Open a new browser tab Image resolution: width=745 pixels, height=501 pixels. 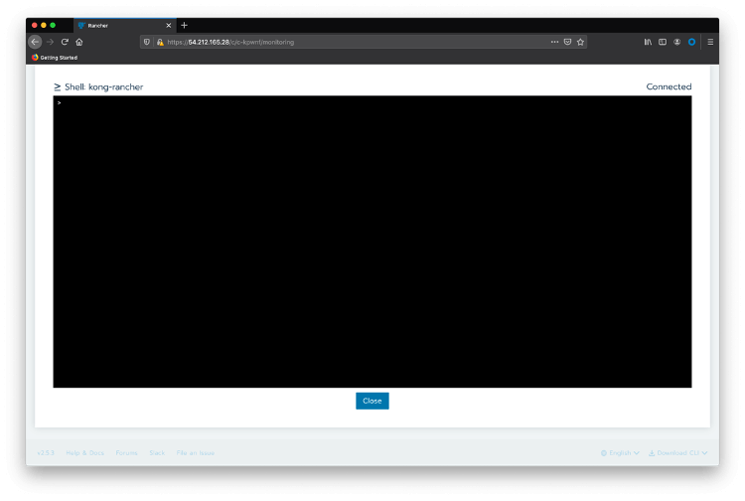[x=185, y=25]
